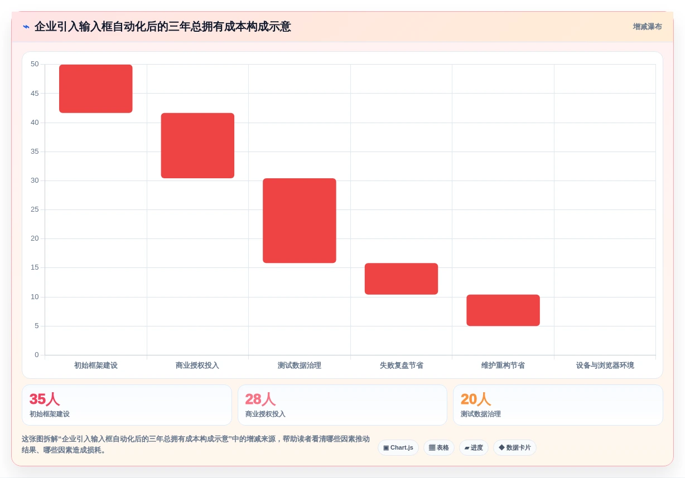Image resolution: width=685 pixels, height=478 pixels.
Task: Click the Chart.js tag chip
Action: tap(398, 448)
